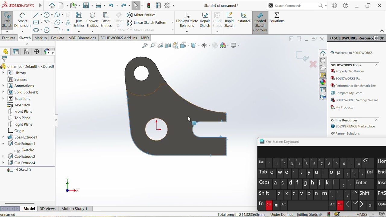Select the Straight Slot tool
Image resolution: width=386 pixels, height=217 pixels.
pos(36,30)
